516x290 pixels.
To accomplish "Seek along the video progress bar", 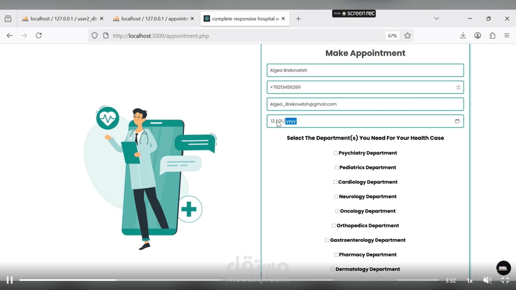I will tap(229, 280).
